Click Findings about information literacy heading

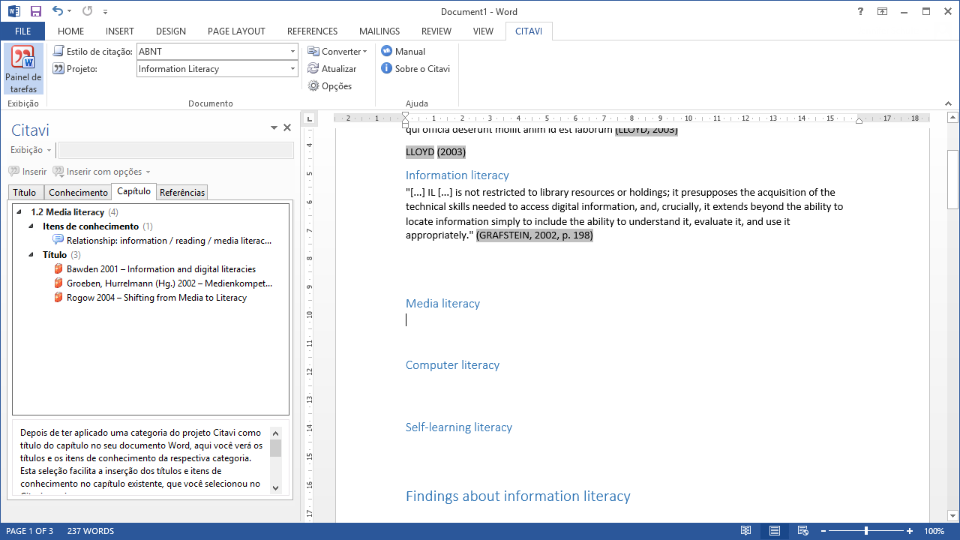coord(517,496)
